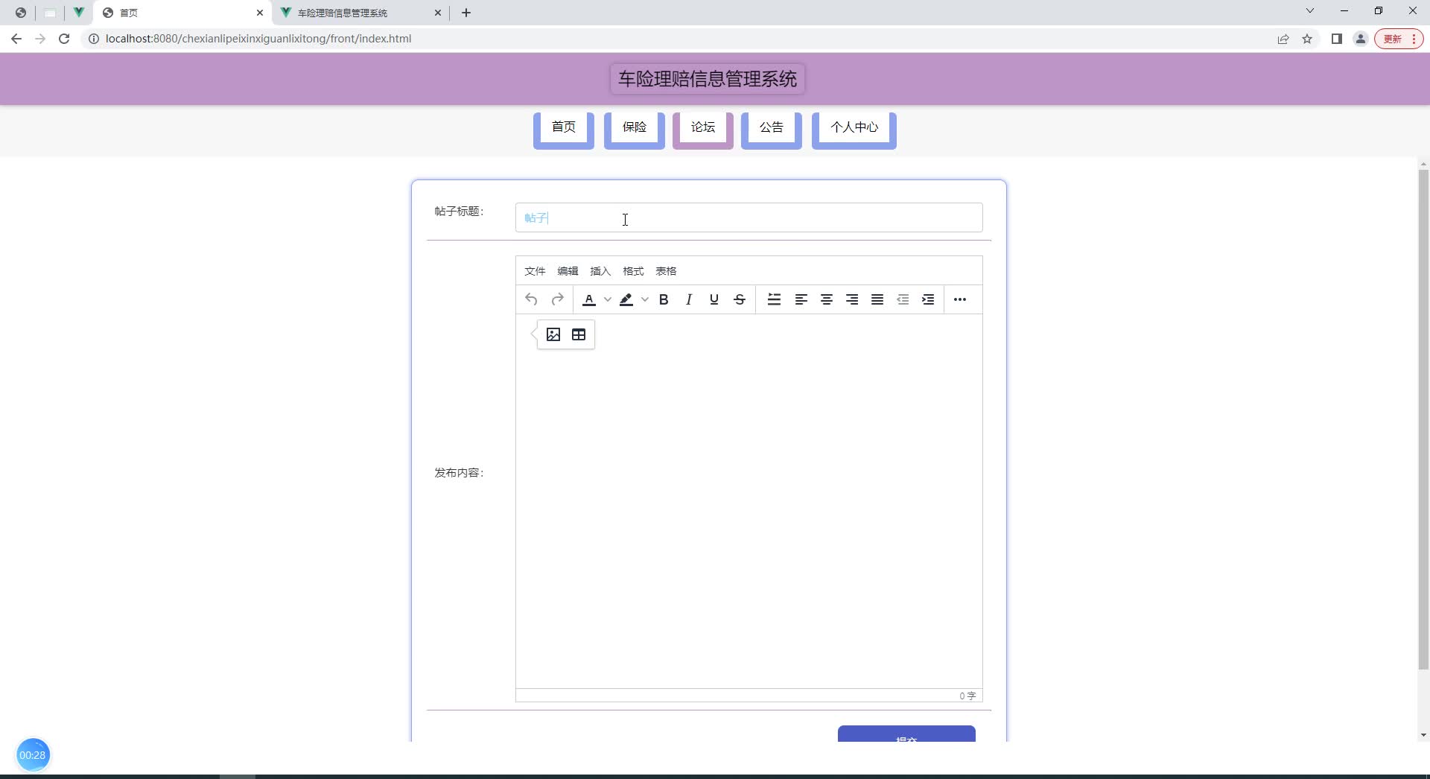The width and height of the screenshot is (1430, 779).
Task: Decrease the indent
Action: click(x=903, y=299)
